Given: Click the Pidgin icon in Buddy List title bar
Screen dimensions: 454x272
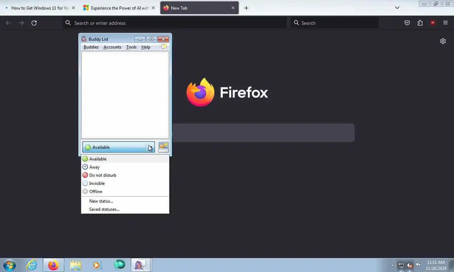Looking at the screenshot, I should click(x=84, y=39).
